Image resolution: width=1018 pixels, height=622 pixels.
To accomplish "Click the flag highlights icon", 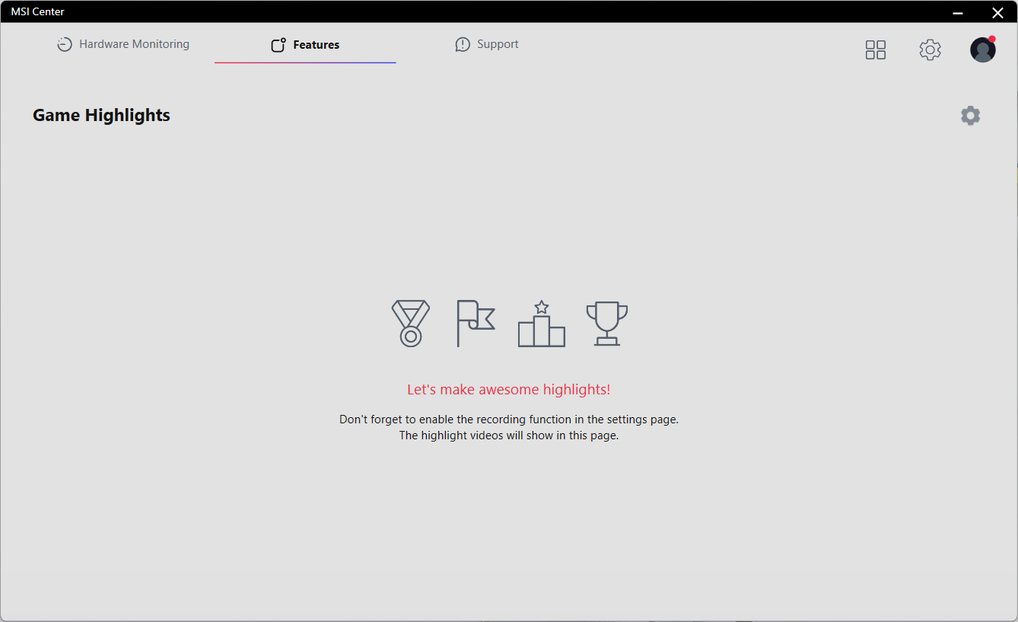I will tap(476, 324).
